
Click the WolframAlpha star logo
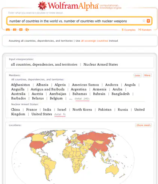(x=42, y=5)
